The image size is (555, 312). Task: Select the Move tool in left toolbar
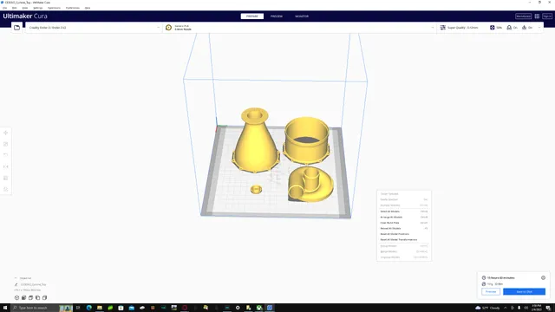pos(6,133)
